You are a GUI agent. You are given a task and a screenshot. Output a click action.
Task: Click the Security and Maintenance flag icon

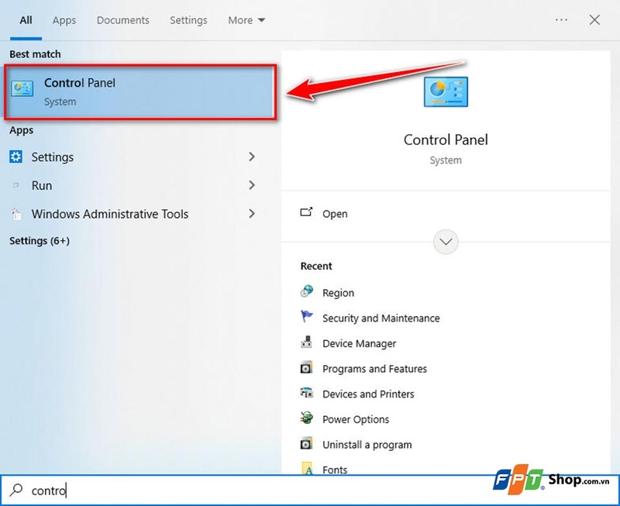point(306,317)
